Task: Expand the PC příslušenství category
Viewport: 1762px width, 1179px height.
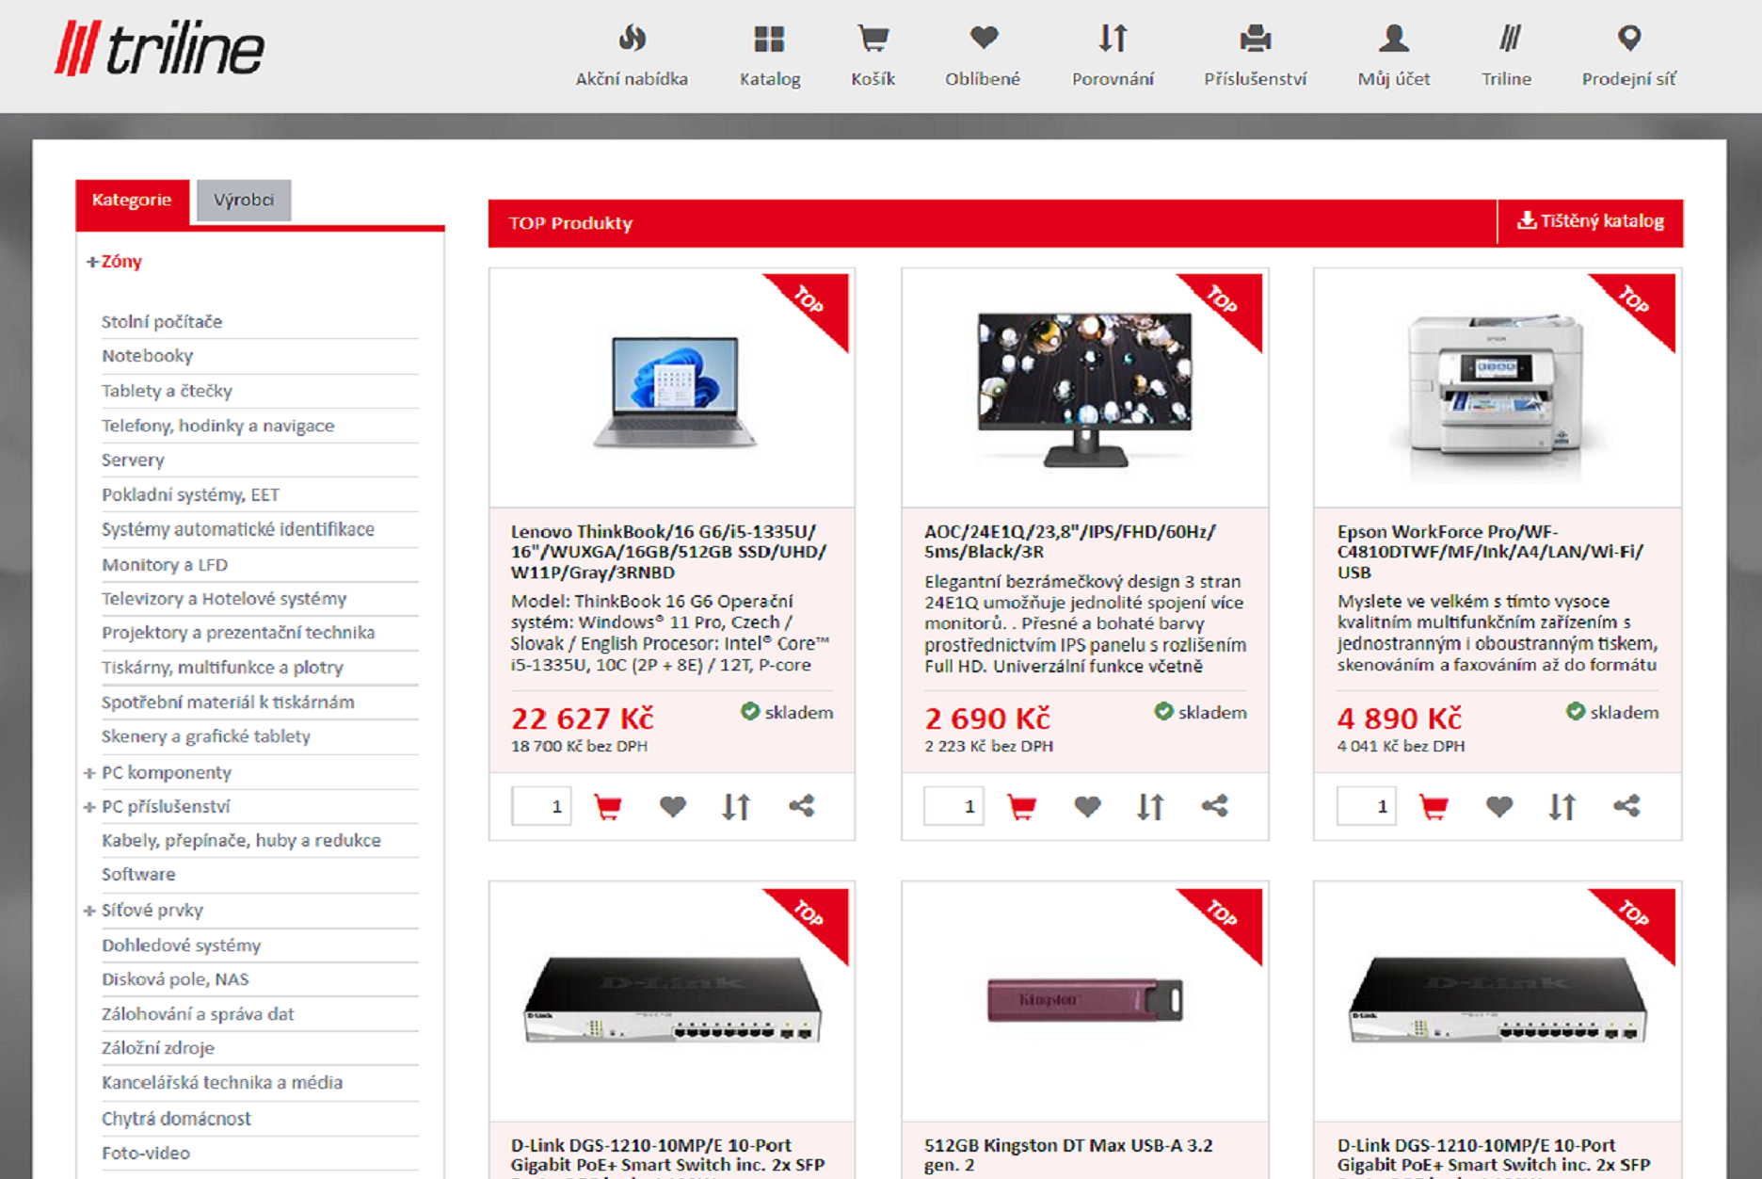Action: coord(89,807)
